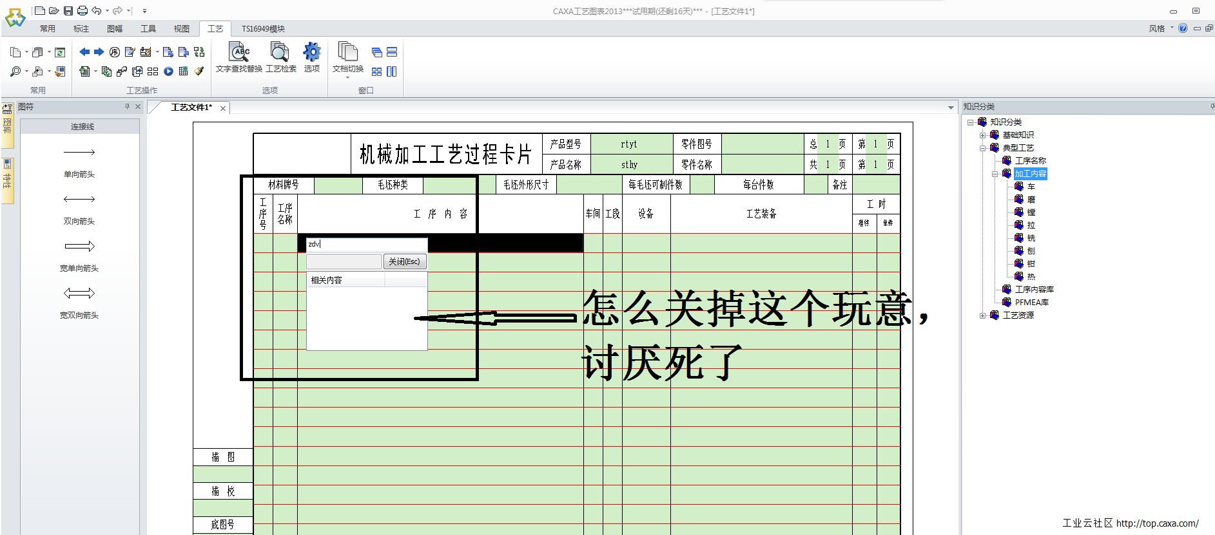
Task: Click horizontal tile windows icon in 窗口 group
Action: coord(392,52)
